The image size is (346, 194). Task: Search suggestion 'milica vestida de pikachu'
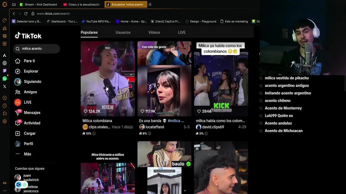click(x=287, y=78)
